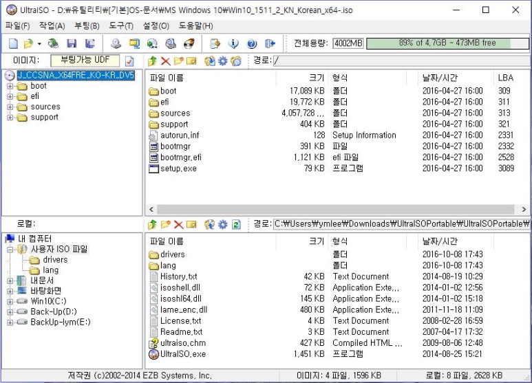Expand the support folder in image tree
Image resolution: width=532 pixels, height=383 pixels.
point(10,118)
